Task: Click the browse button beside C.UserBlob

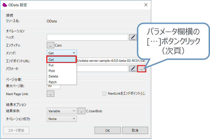Action: (x=81, y=111)
